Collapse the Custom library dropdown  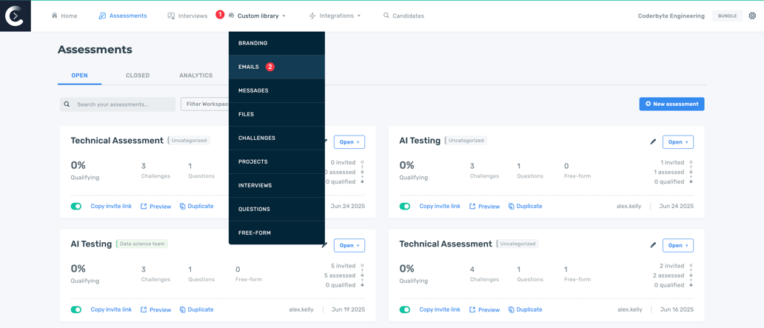click(261, 16)
